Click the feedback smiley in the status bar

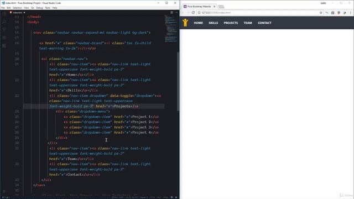pyautogui.click(x=171, y=197)
